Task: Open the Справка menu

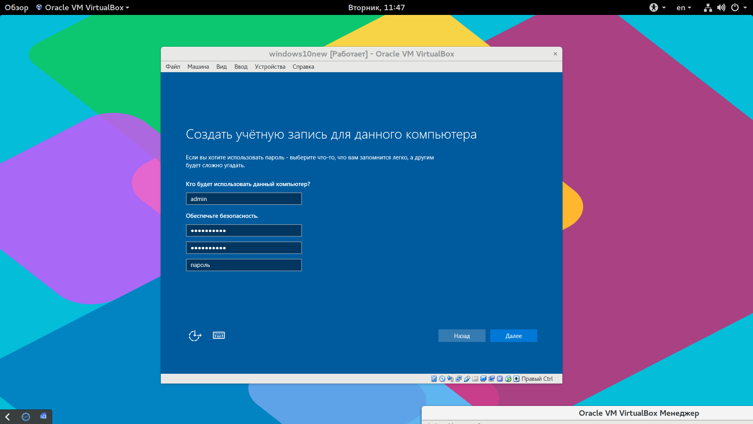Action: (303, 67)
